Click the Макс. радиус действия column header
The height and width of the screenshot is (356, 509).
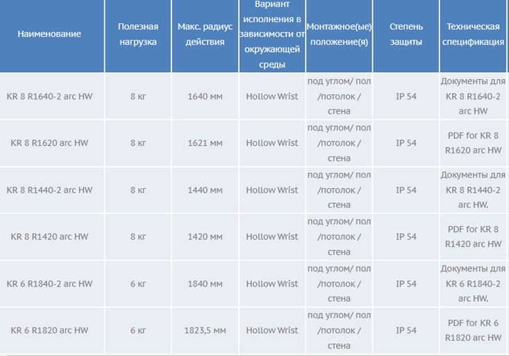[205, 34]
